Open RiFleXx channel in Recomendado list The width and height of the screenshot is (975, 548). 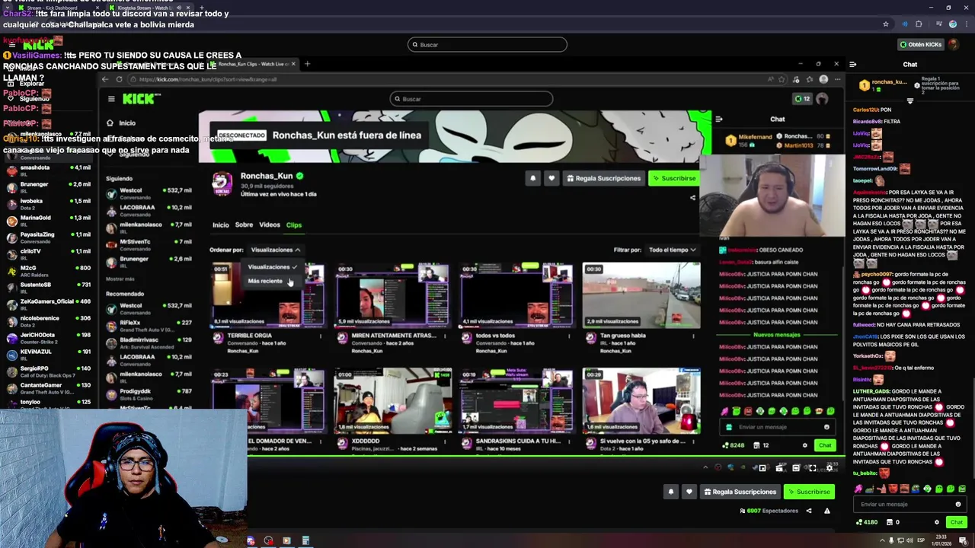(149, 326)
